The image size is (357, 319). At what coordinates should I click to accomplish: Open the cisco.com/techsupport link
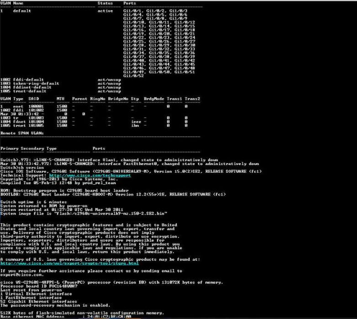coord(90,175)
